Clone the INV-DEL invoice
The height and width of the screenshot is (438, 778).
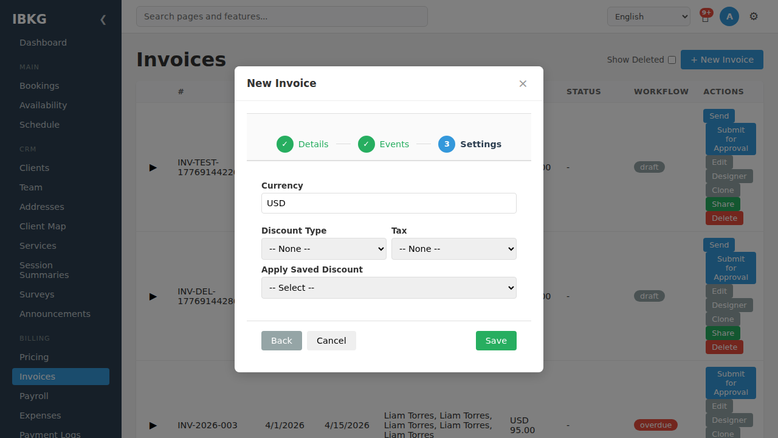[x=723, y=319]
